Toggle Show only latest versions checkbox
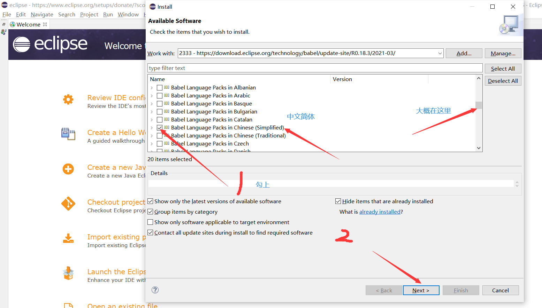Viewport: 542px width, 308px height. [x=150, y=201]
